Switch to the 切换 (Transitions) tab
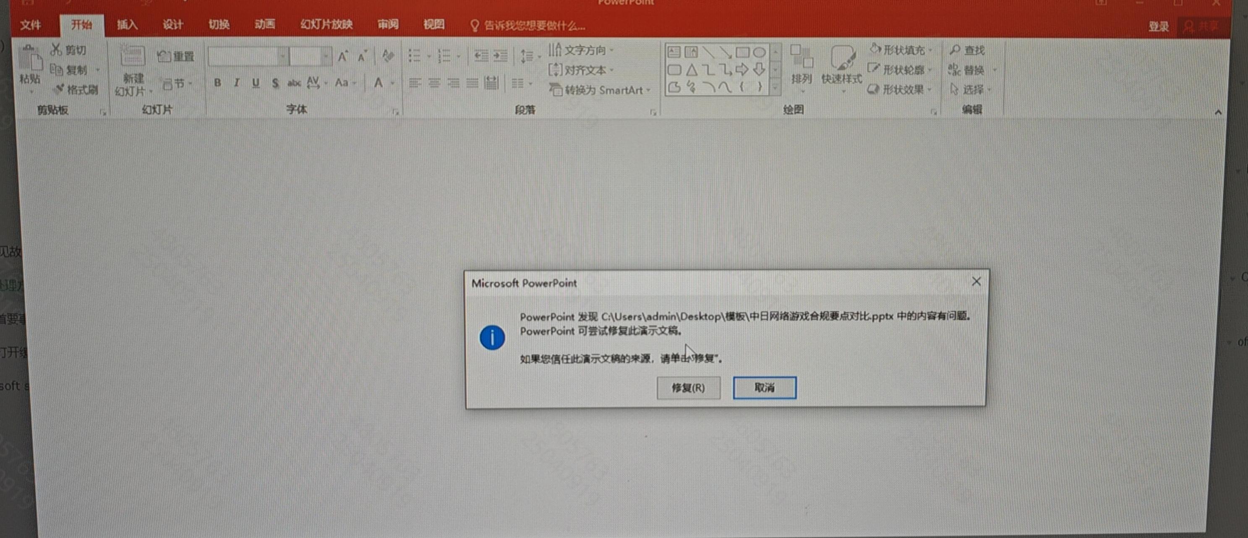This screenshot has width=1248, height=538. [x=219, y=25]
